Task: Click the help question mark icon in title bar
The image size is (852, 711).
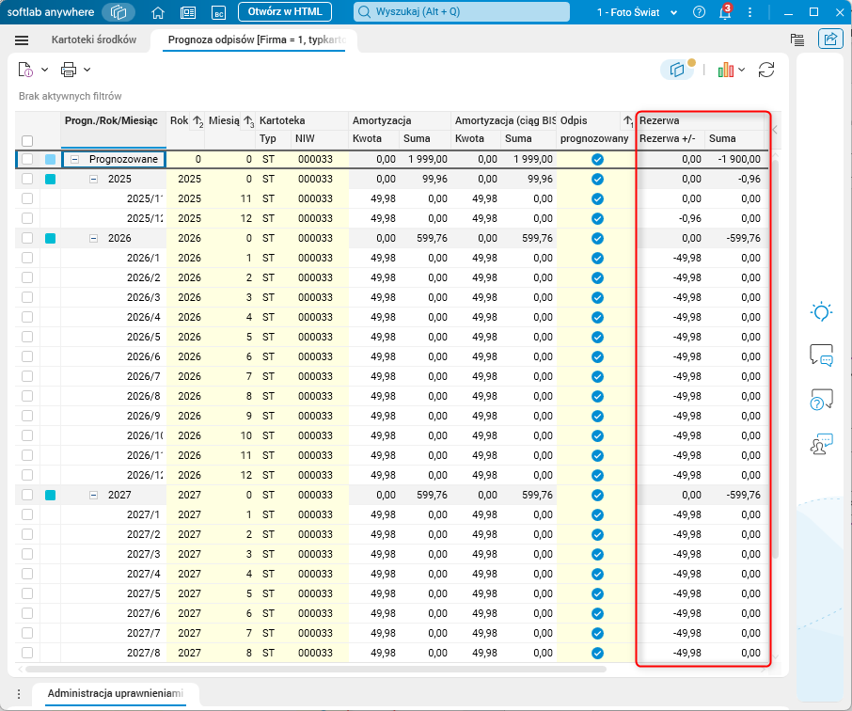Action: tap(699, 12)
